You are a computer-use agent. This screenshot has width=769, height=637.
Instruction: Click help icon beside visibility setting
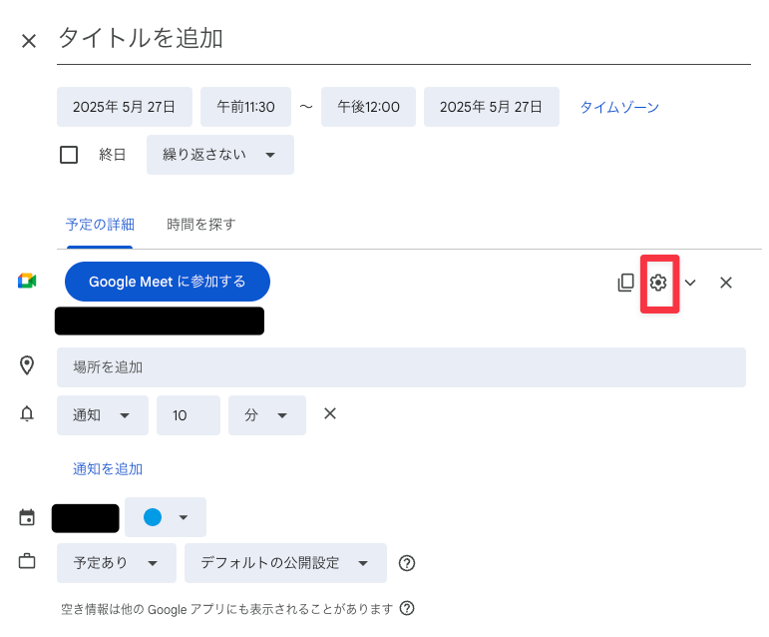click(x=407, y=563)
